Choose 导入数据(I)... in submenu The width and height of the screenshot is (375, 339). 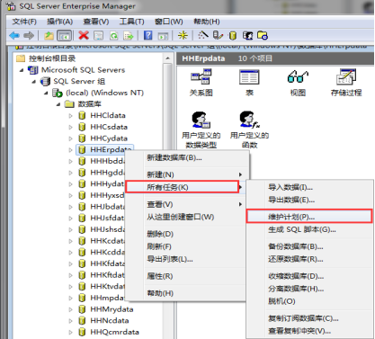[x=309, y=188]
